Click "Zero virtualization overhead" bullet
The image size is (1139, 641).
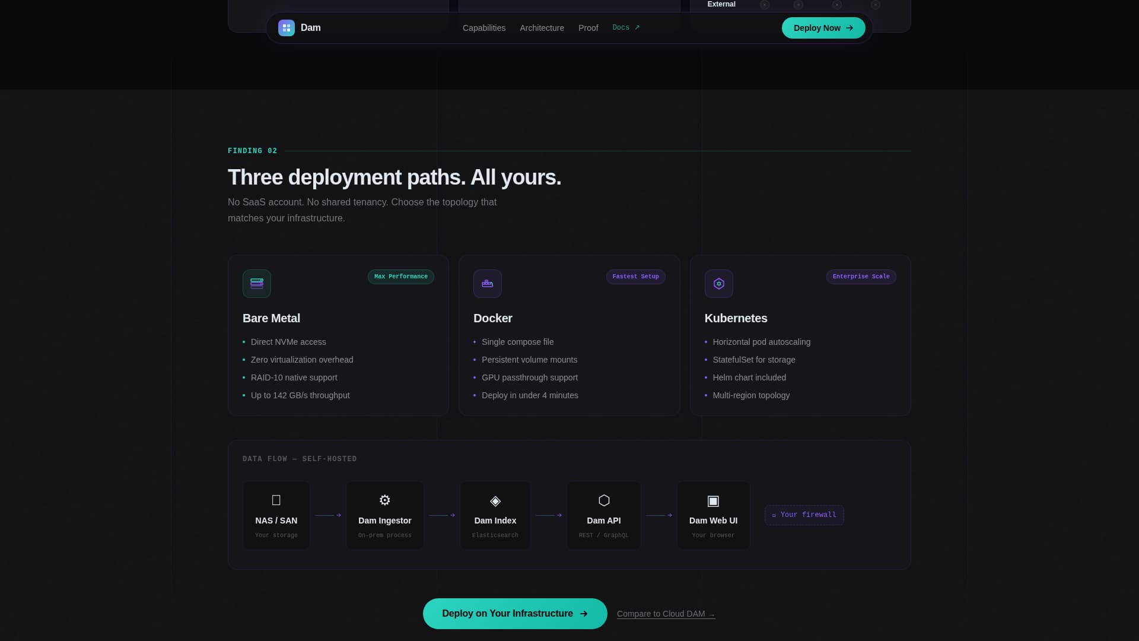coord(302,360)
